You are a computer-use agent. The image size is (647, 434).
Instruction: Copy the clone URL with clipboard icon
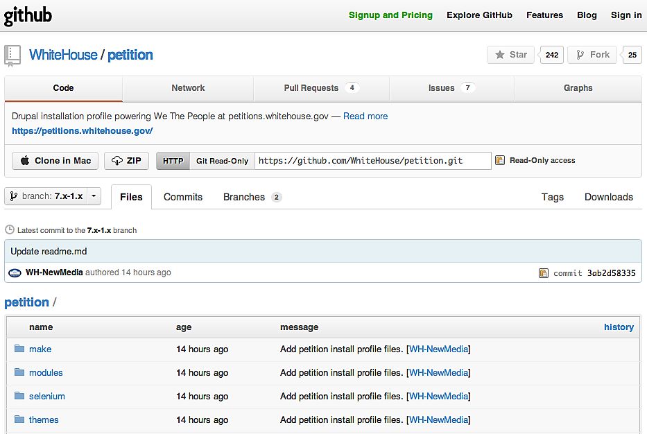pos(500,160)
